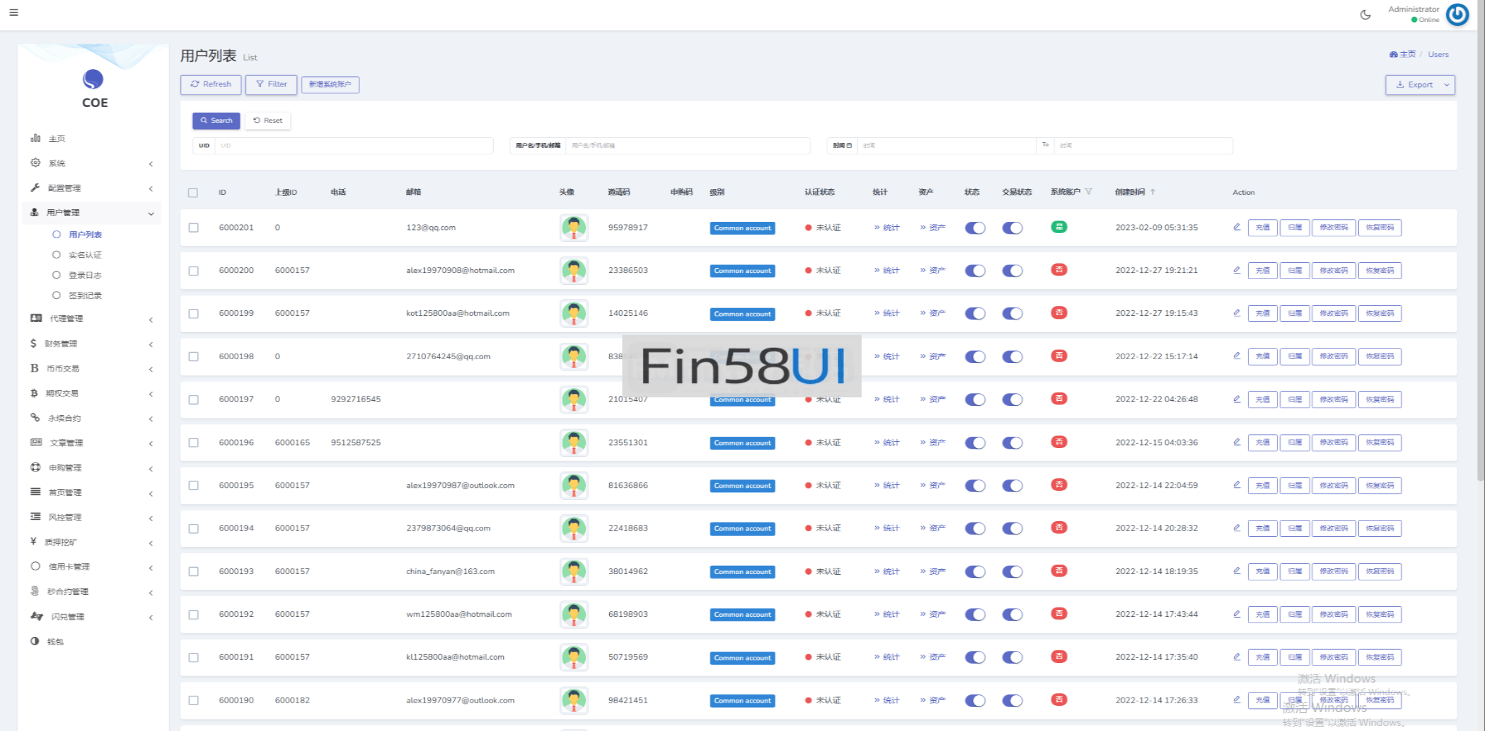Viewport: 1485px width, 731px height.
Task: Click avatar thumbnail of user 6000199
Action: click(x=574, y=313)
